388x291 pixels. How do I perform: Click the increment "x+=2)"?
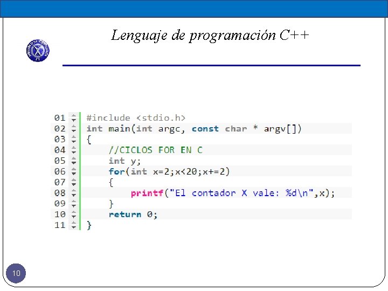click(216, 171)
